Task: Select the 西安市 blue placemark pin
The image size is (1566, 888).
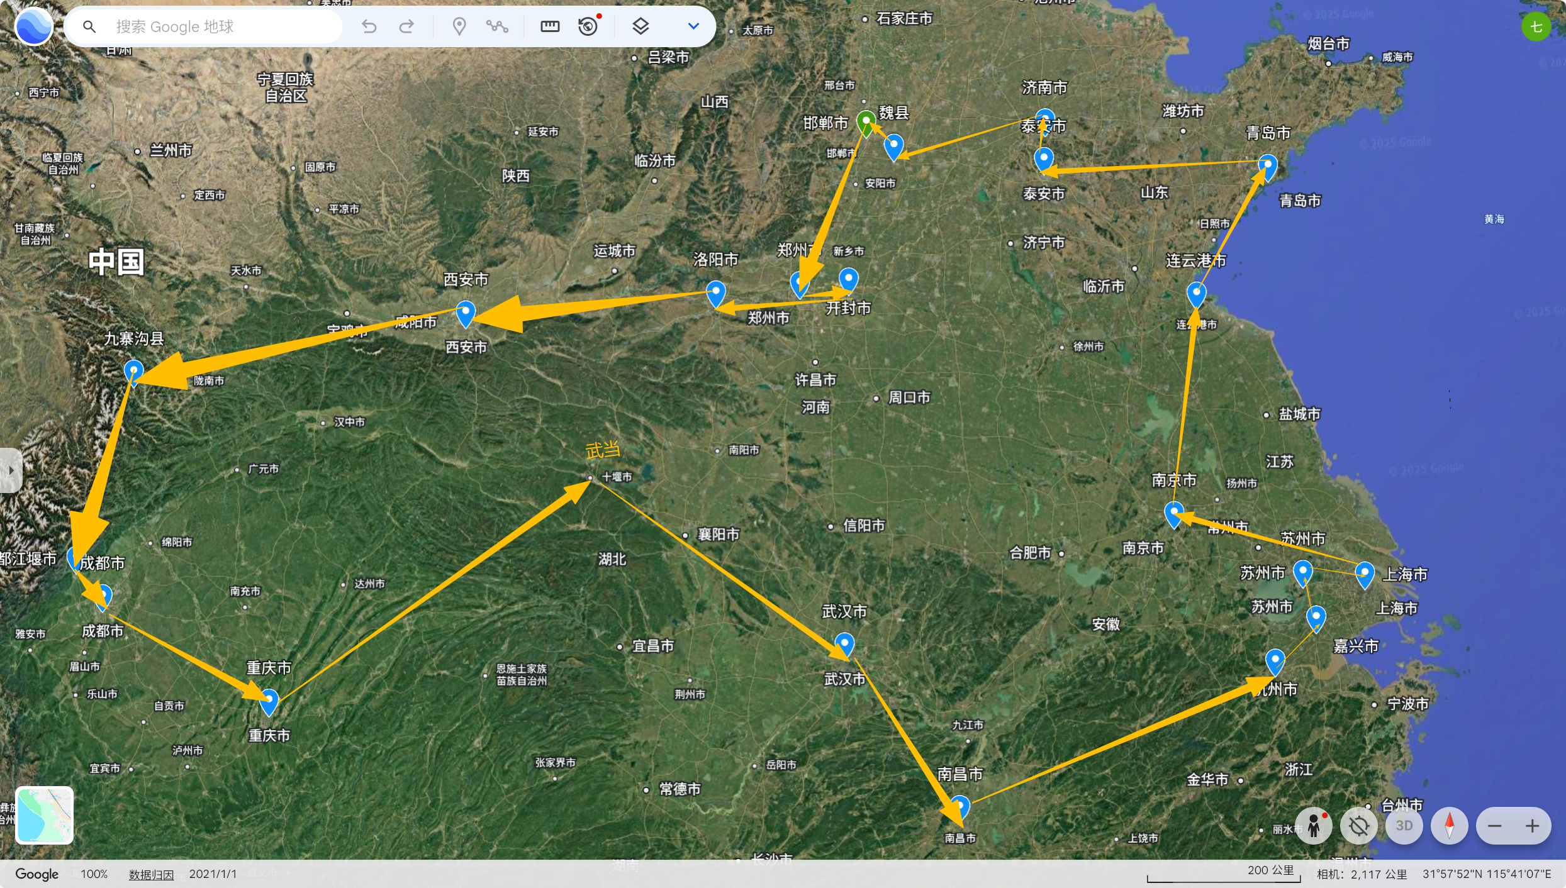Action: 466,314
